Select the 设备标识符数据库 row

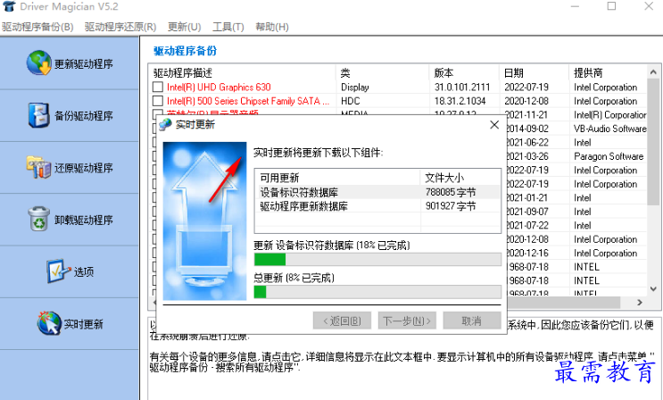(x=377, y=192)
